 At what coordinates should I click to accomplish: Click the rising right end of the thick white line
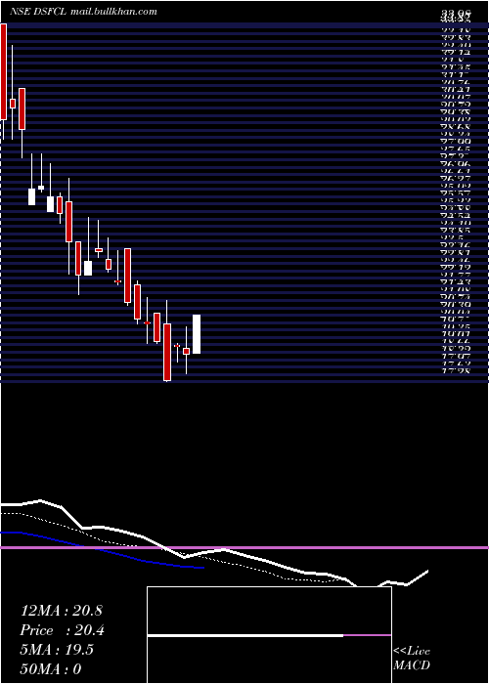(418, 577)
